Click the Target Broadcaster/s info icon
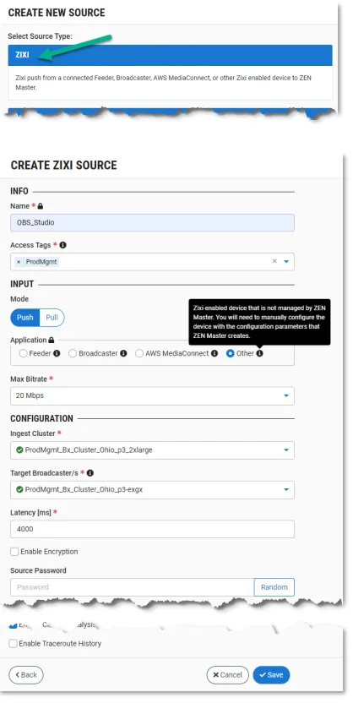Image resolution: width=353 pixels, height=703 pixels. click(90, 473)
